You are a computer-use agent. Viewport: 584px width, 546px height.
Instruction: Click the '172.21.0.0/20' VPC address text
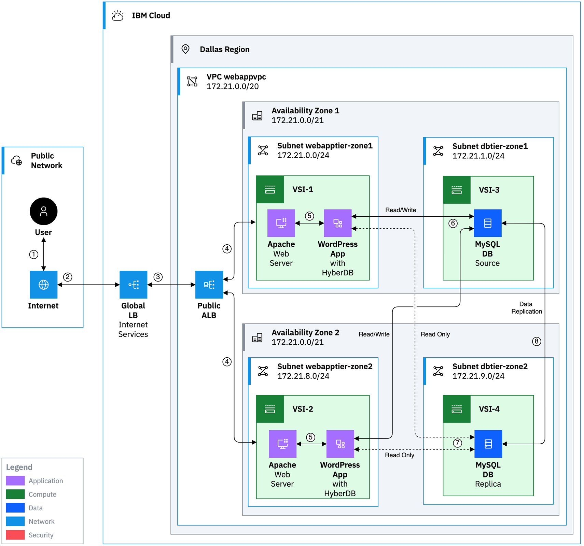coord(233,86)
